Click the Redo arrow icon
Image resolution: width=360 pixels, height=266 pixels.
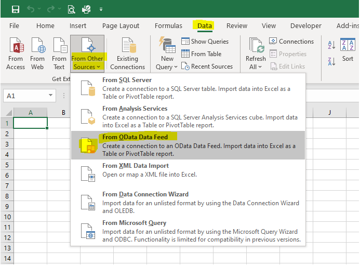[50, 9]
